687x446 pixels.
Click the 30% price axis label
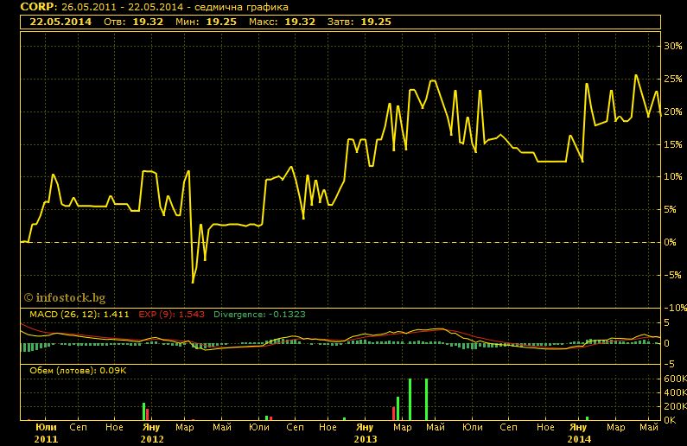[673, 46]
